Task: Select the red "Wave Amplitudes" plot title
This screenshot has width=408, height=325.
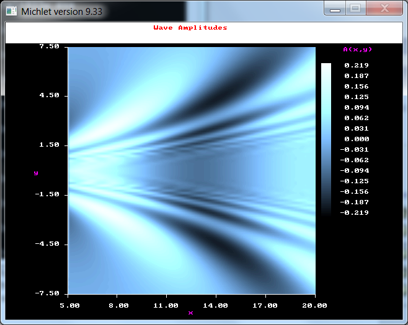Action: [190, 28]
